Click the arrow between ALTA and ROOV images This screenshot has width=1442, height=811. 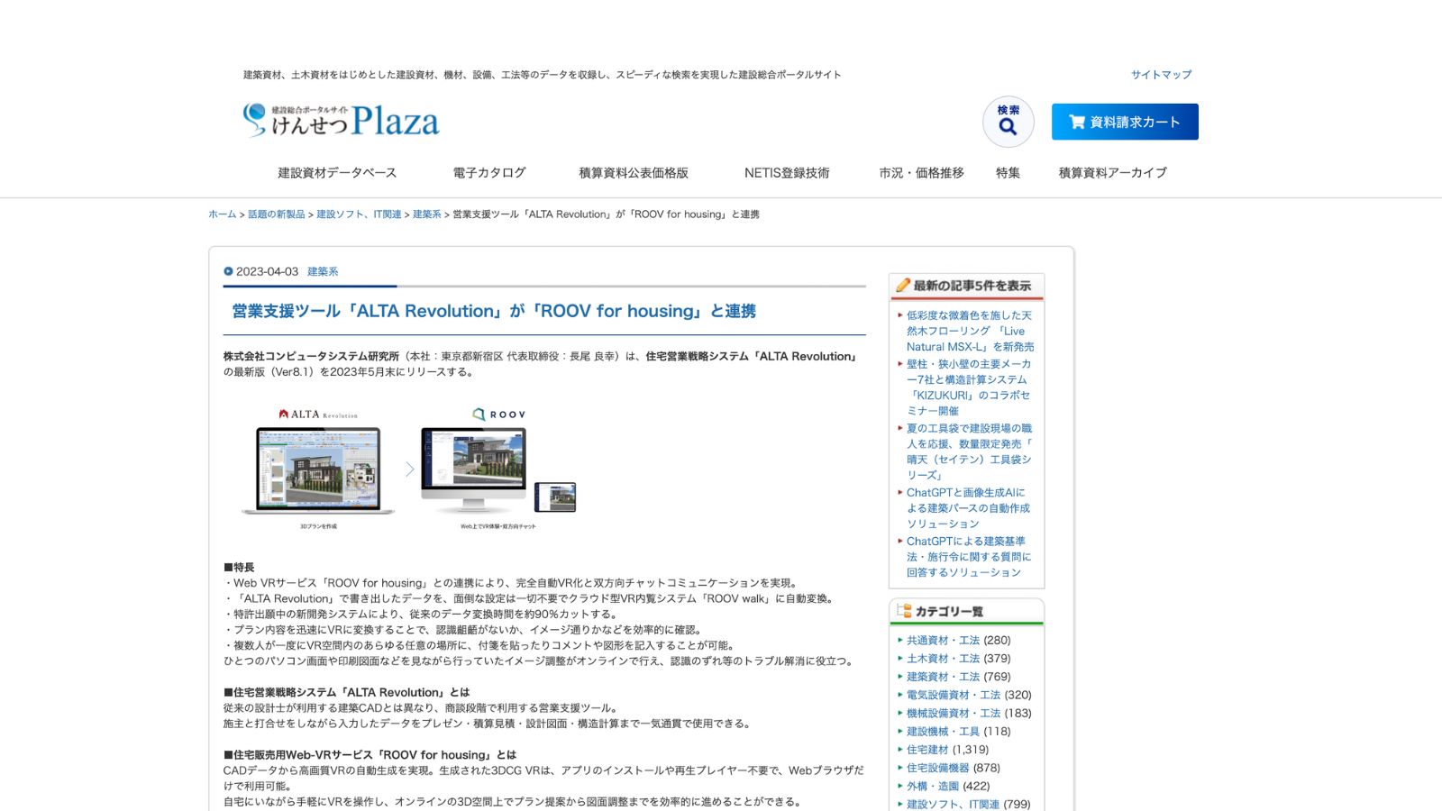pos(409,469)
